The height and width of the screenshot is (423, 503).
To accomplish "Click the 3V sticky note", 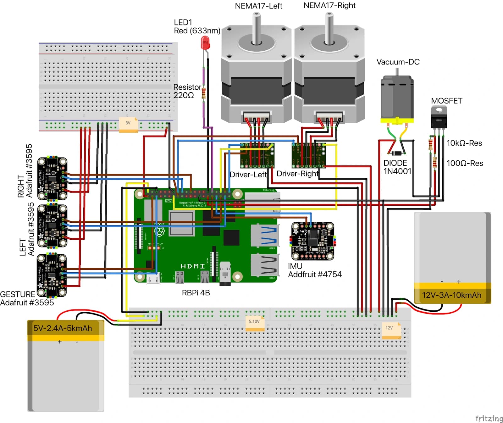I will point(128,125).
